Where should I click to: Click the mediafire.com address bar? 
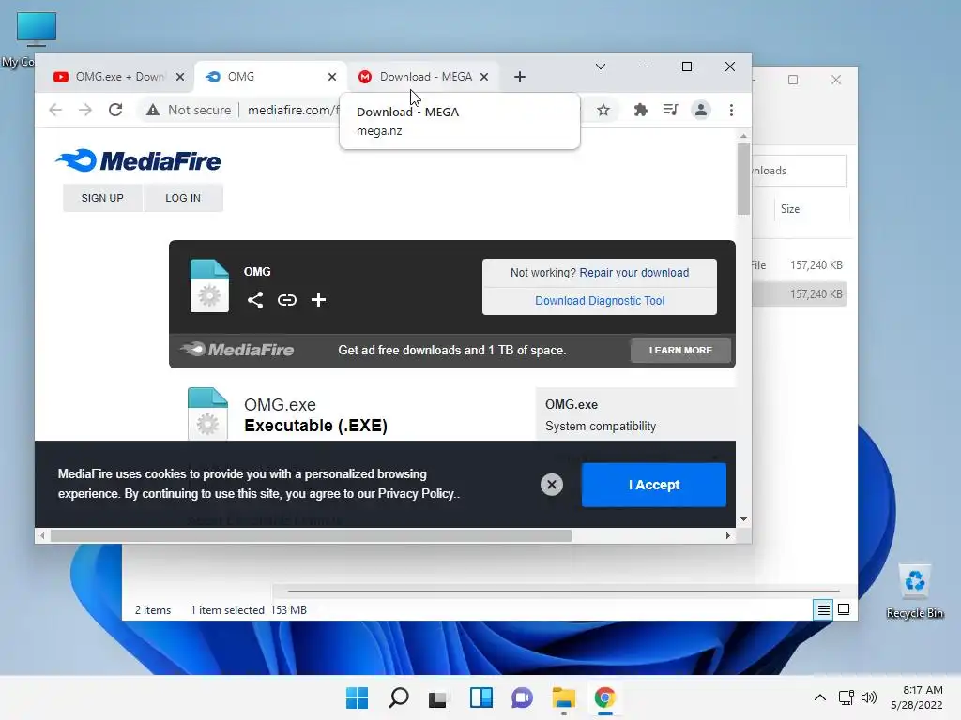[293, 111]
